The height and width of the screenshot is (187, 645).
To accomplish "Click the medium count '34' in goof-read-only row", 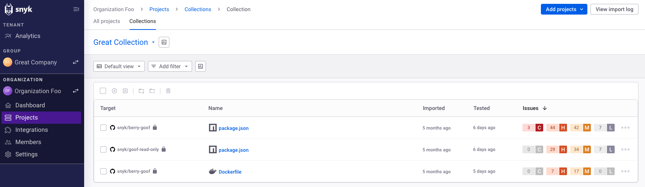I will coord(577,149).
